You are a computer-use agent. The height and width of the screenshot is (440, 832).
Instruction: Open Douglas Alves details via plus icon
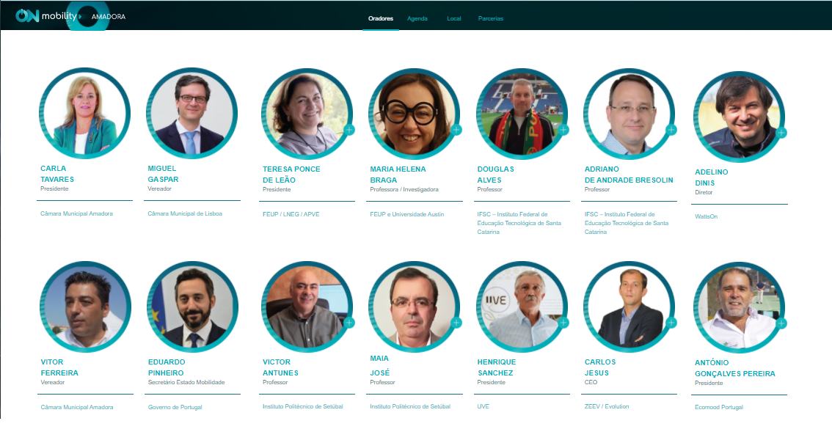(x=563, y=130)
